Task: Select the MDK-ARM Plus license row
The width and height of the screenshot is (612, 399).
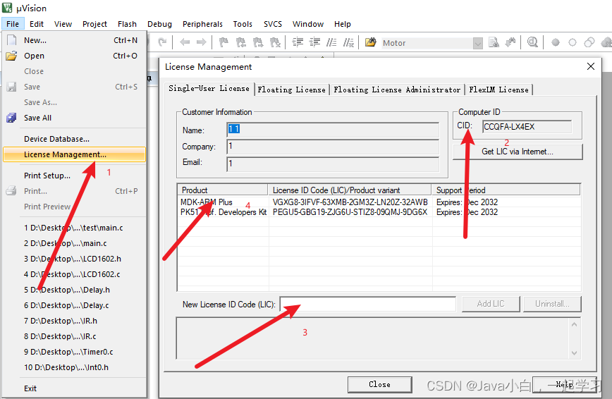Action: pyautogui.click(x=379, y=202)
